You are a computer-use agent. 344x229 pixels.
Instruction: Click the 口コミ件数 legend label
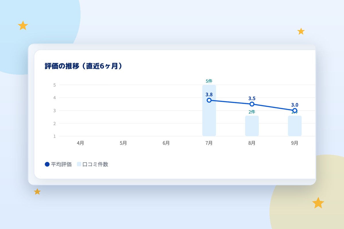[x=95, y=165]
